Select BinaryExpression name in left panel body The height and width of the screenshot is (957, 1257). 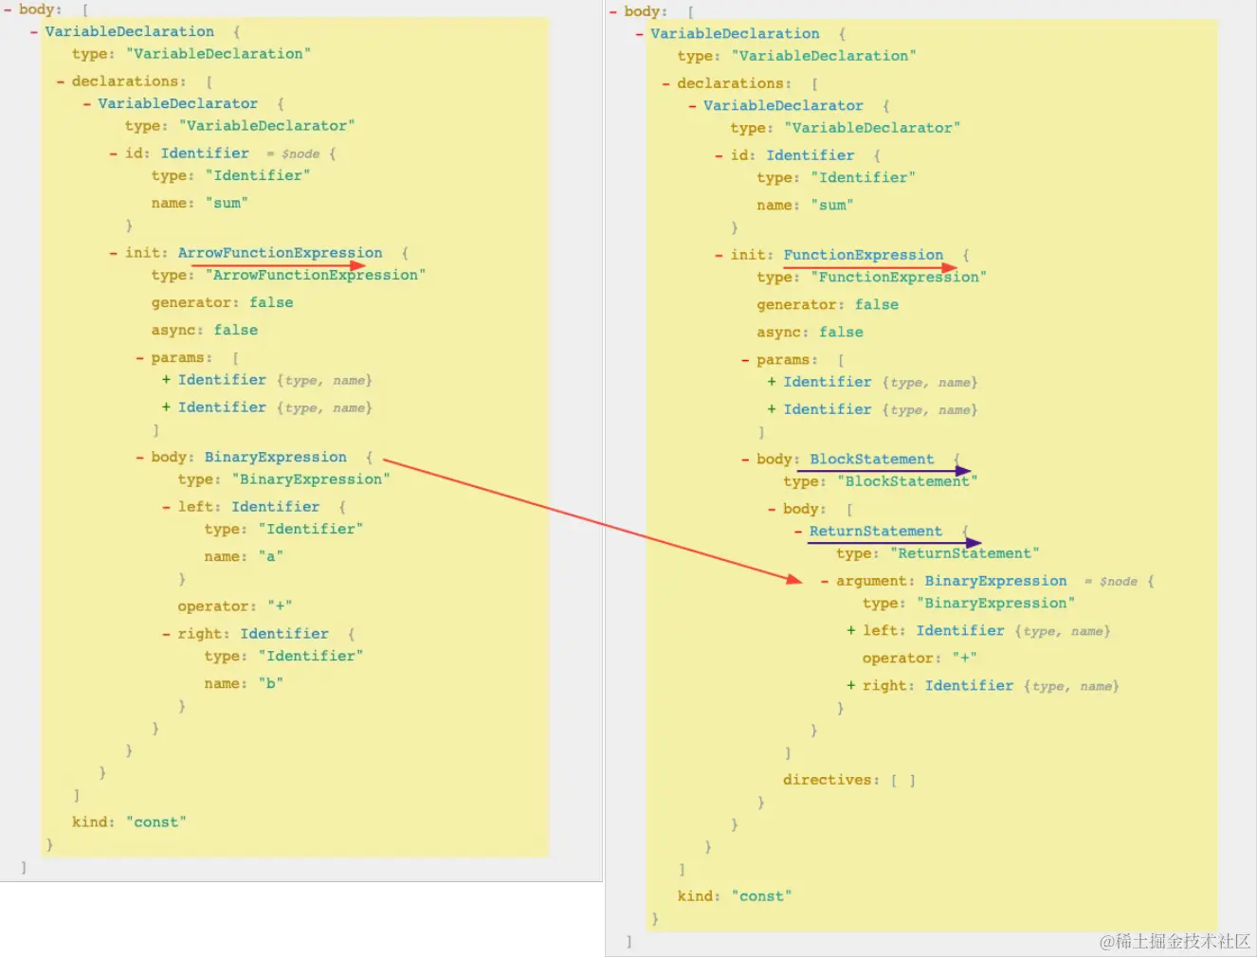(x=276, y=458)
